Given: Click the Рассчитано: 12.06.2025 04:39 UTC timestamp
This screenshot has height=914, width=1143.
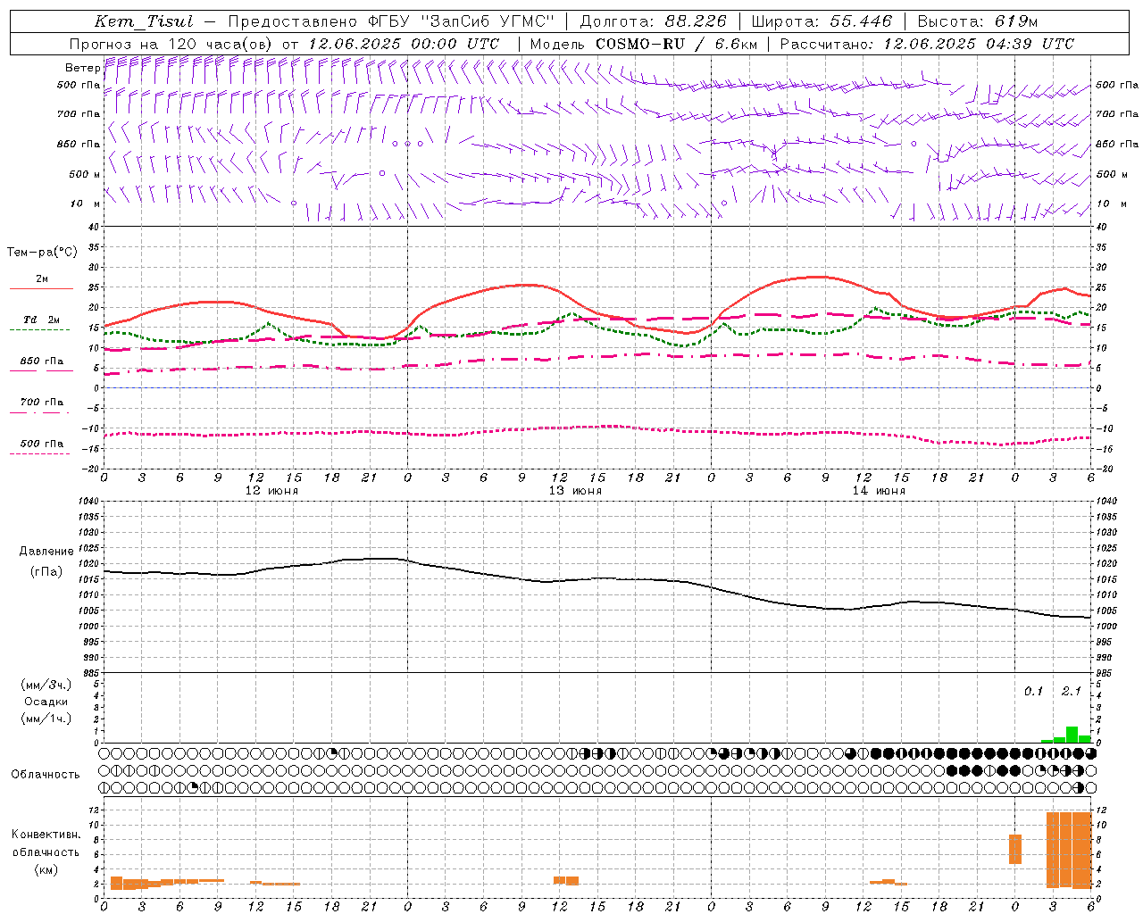Looking at the screenshot, I should point(927,44).
